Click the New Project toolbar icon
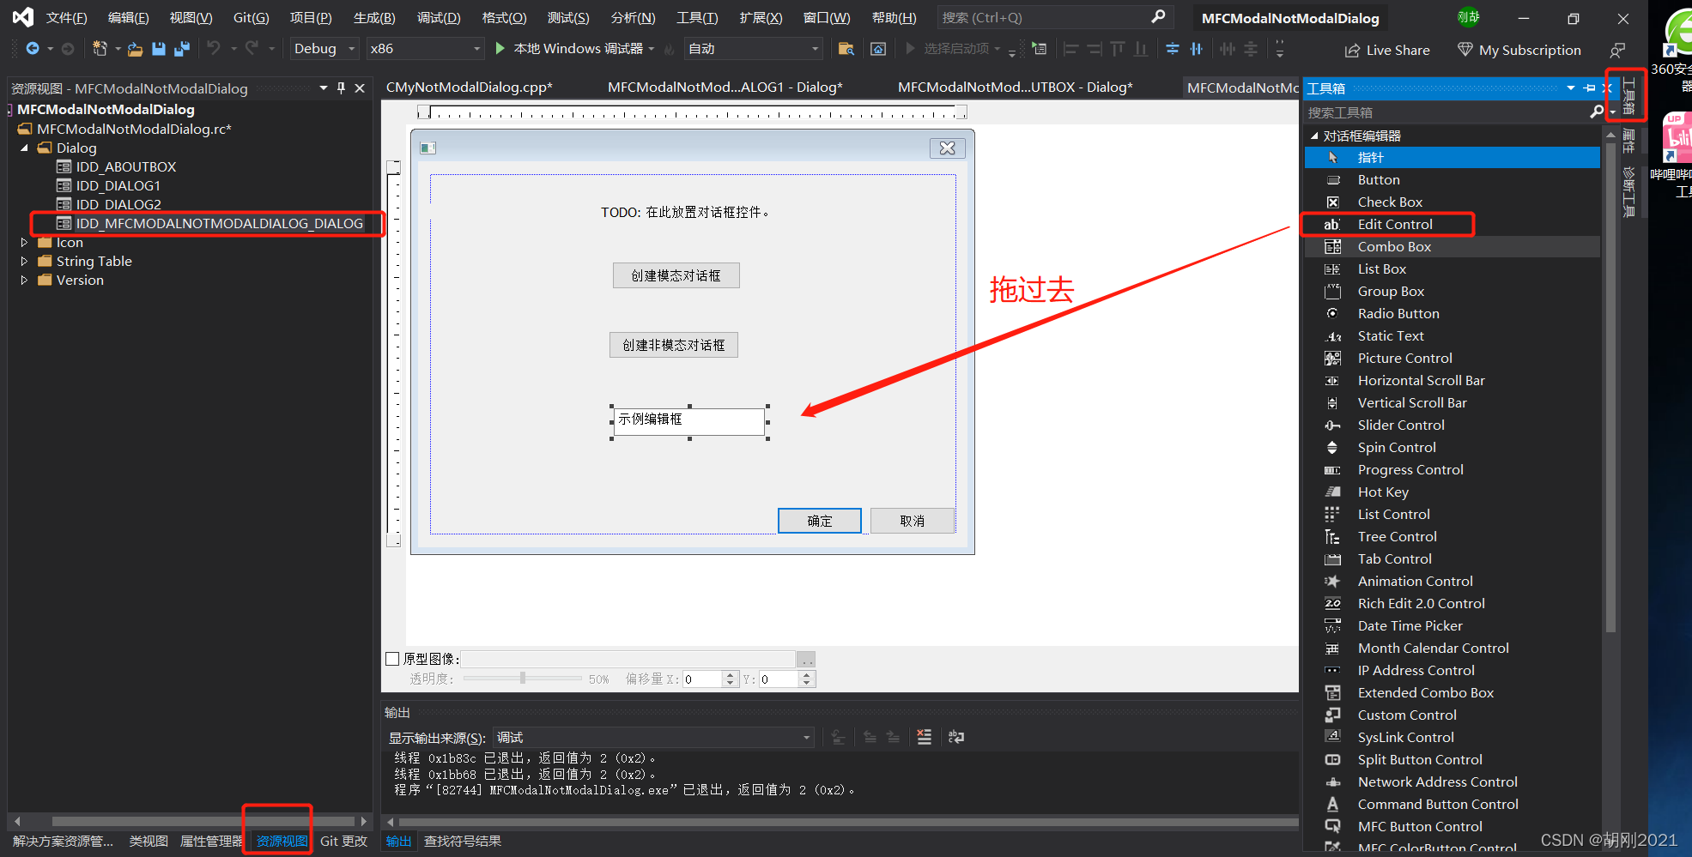The image size is (1692, 857). pyautogui.click(x=100, y=49)
